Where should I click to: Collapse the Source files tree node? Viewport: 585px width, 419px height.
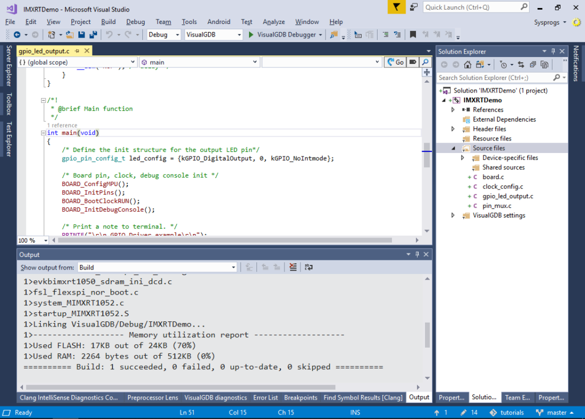point(453,148)
